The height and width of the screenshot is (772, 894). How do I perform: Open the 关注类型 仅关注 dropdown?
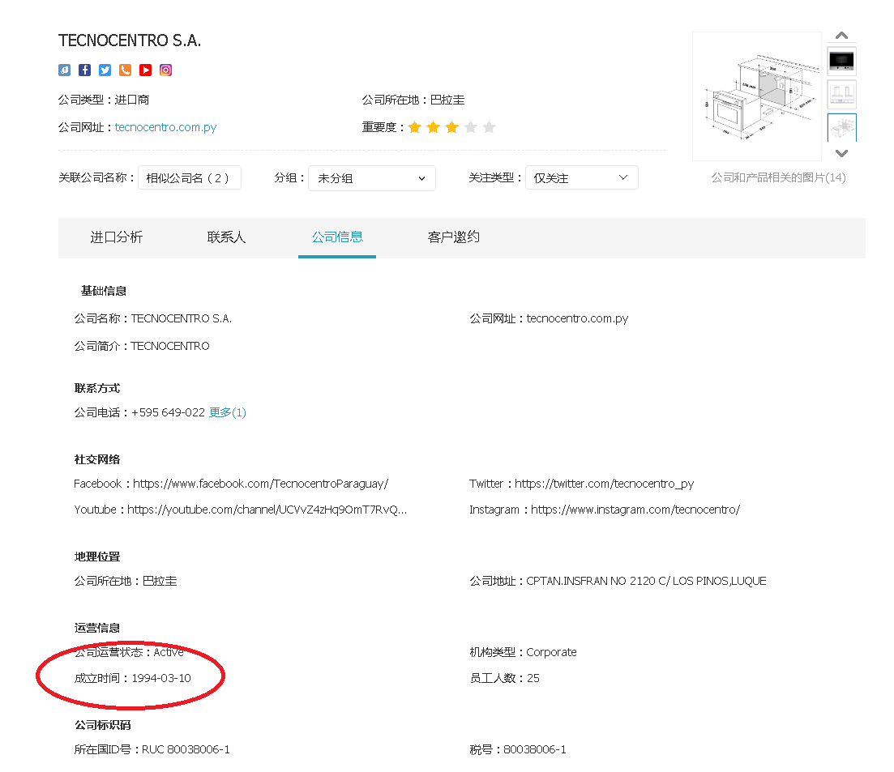point(582,177)
